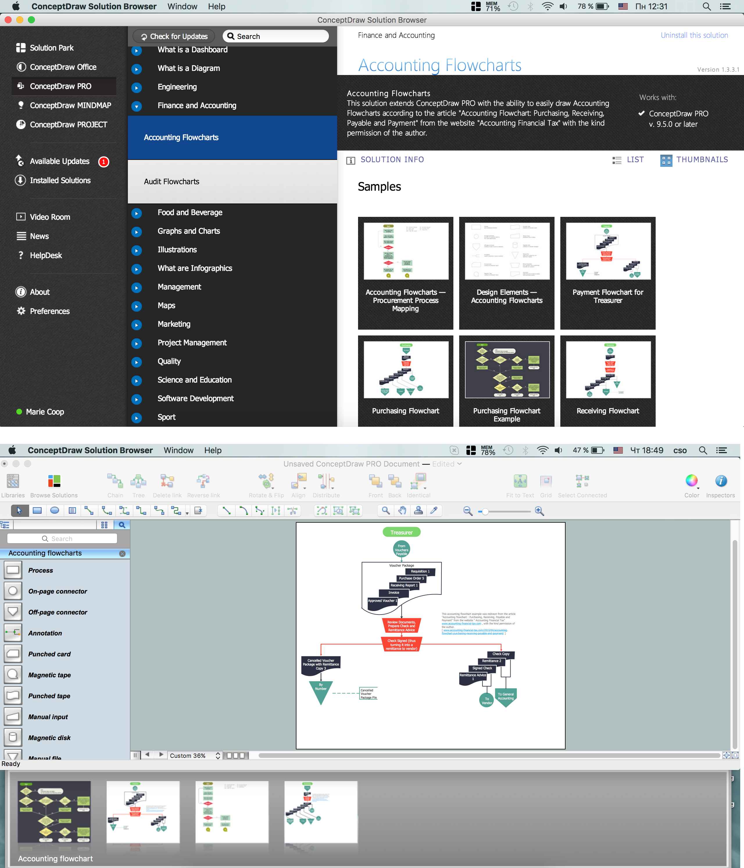Image resolution: width=744 pixels, height=868 pixels.
Task: Click the canvas horizontal scrollbar
Action: click(489, 756)
